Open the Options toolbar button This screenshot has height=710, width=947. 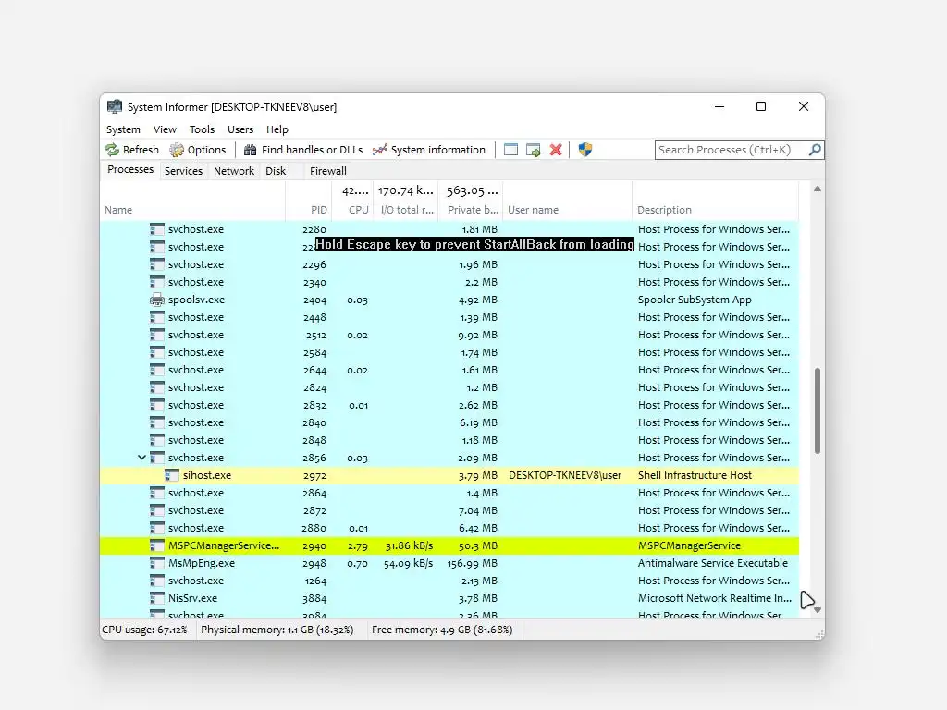(x=198, y=150)
